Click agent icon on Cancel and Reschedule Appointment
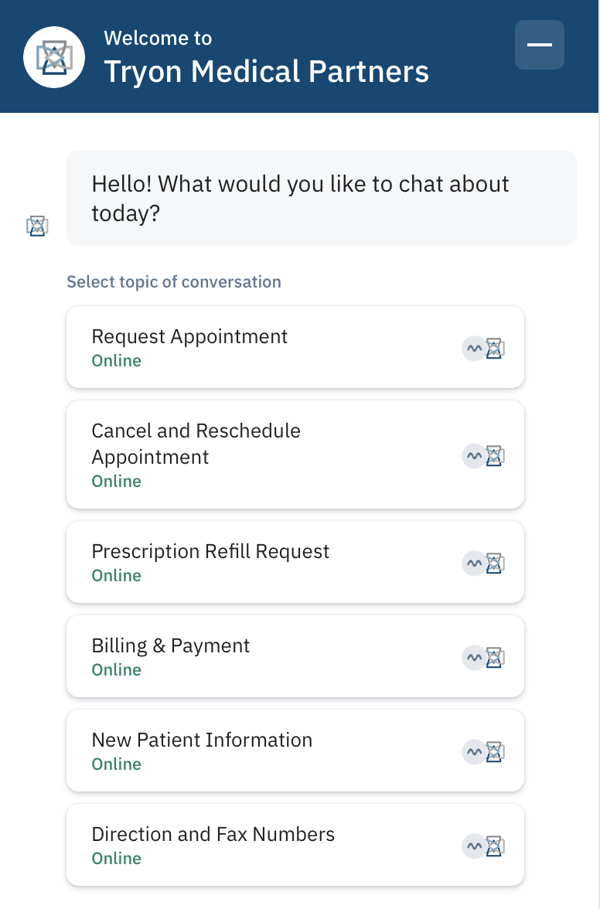 click(x=494, y=456)
